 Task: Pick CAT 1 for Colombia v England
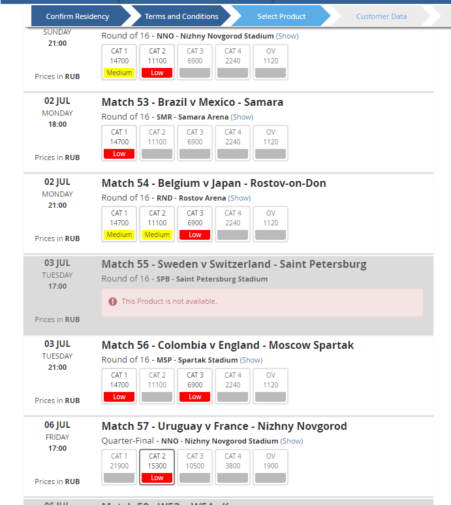pyautogui.click(x=119, y=386)
